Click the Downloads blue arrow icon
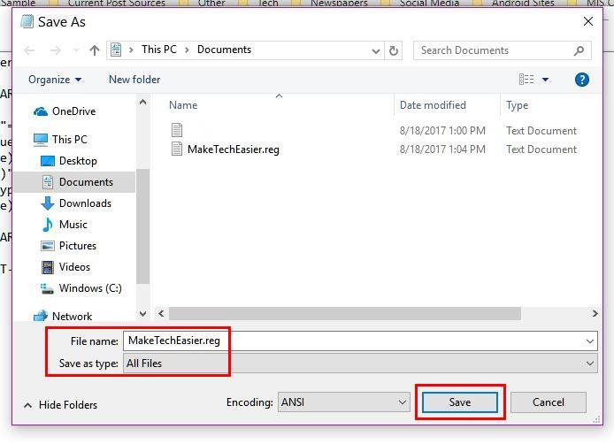 (x=48, y=203)
